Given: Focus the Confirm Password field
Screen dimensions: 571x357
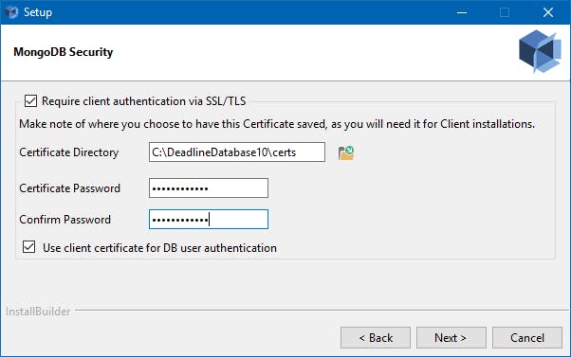Looking at the screenshot, I should pos(209,219).
